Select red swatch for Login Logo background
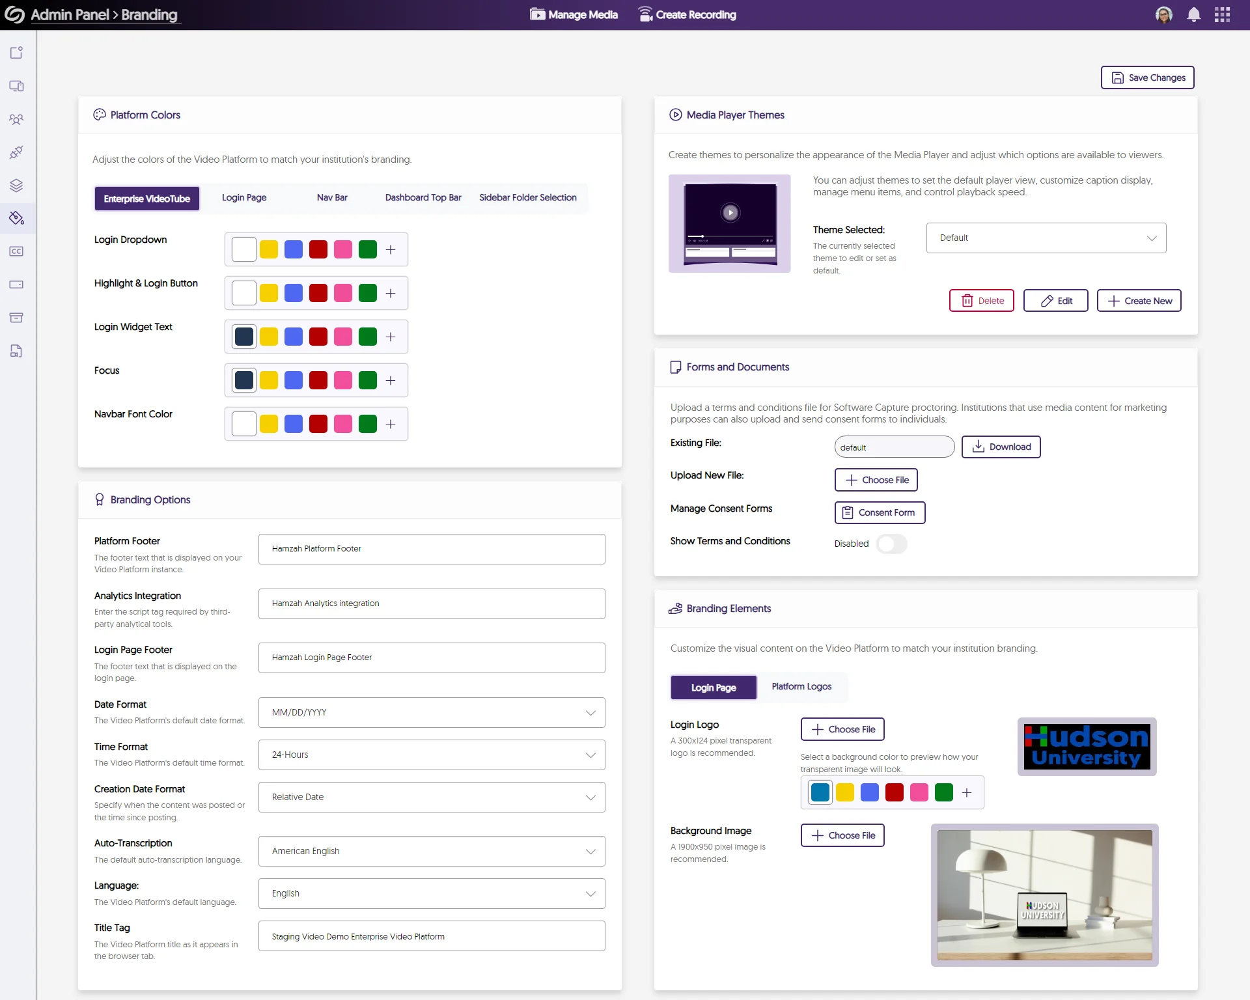The height and width of the screenshot is (1000, 1250). [x=895, y=793]
